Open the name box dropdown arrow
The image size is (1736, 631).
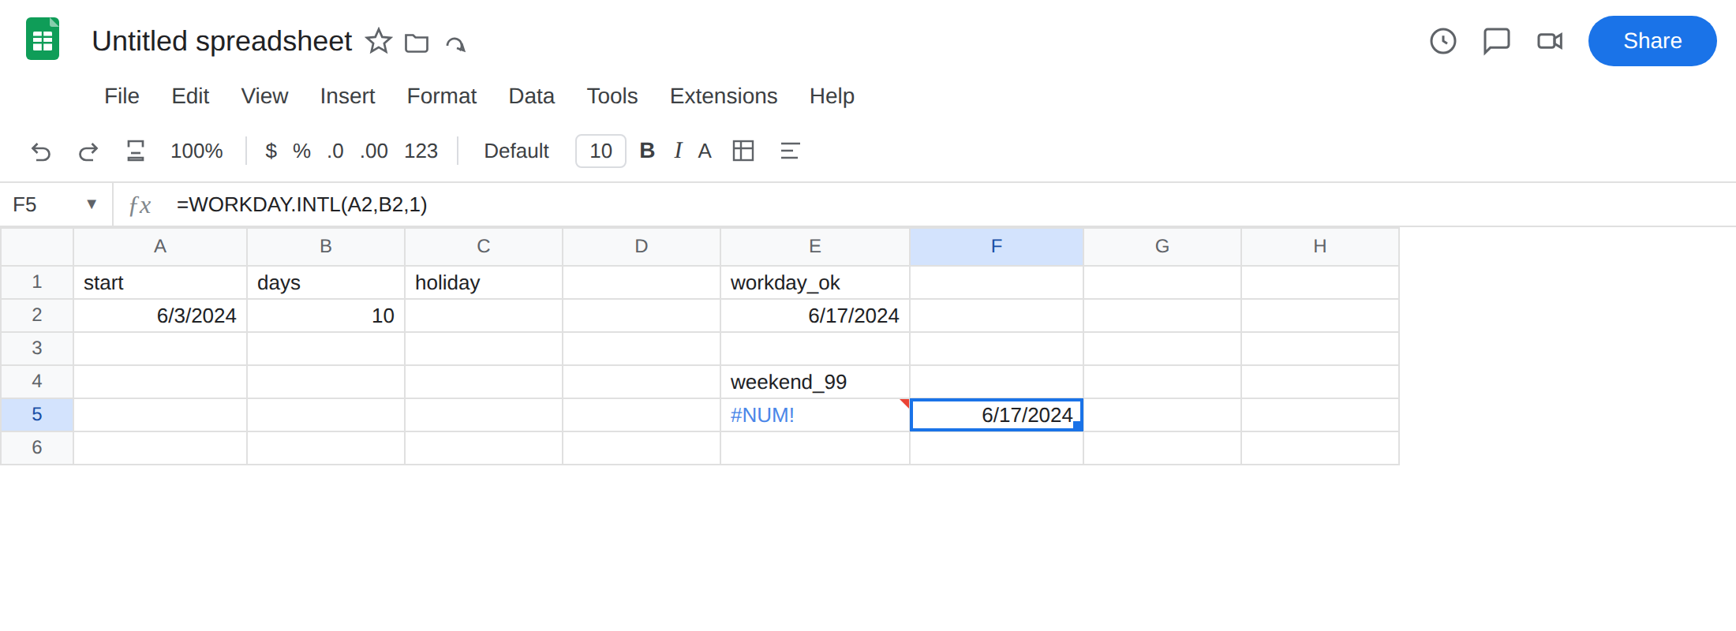(92, 204)
